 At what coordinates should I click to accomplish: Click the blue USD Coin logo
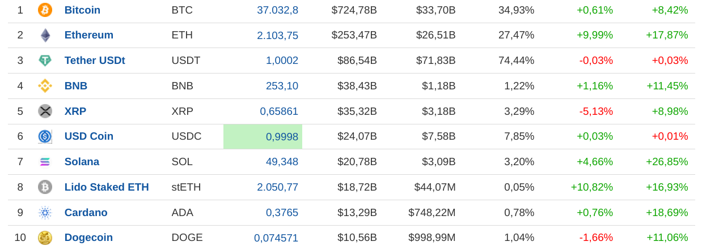45,136
